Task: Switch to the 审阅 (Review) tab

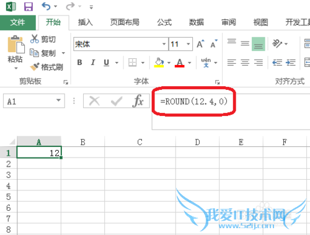Action: pyautogui.click(x=229, y=22)
